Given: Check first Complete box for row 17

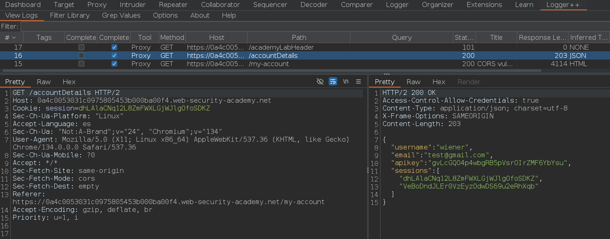Looking at the screenshot, I should [x=81, y=48].
